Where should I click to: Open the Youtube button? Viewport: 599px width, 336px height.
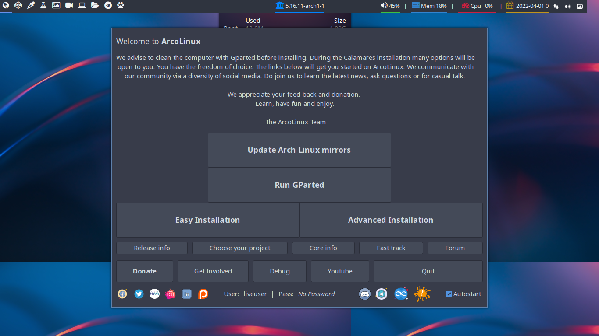340,271
